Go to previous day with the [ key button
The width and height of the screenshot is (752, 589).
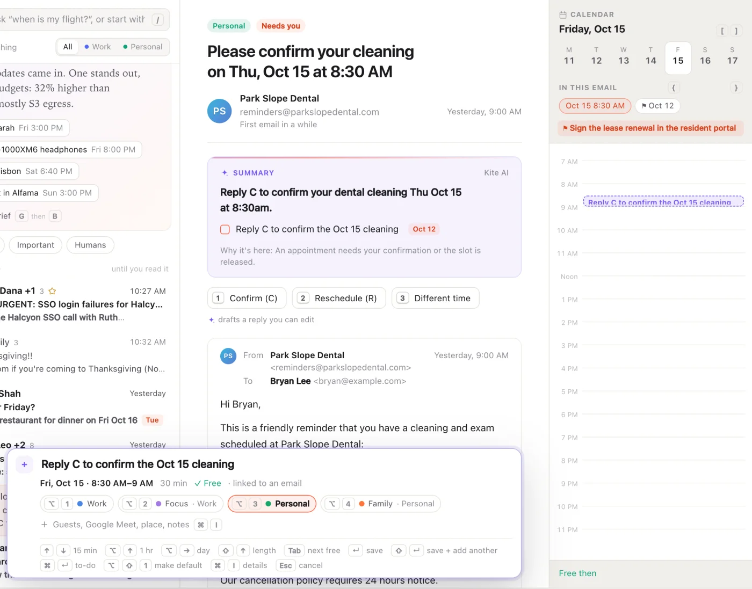pyautogui.click(x=722, y=31)
